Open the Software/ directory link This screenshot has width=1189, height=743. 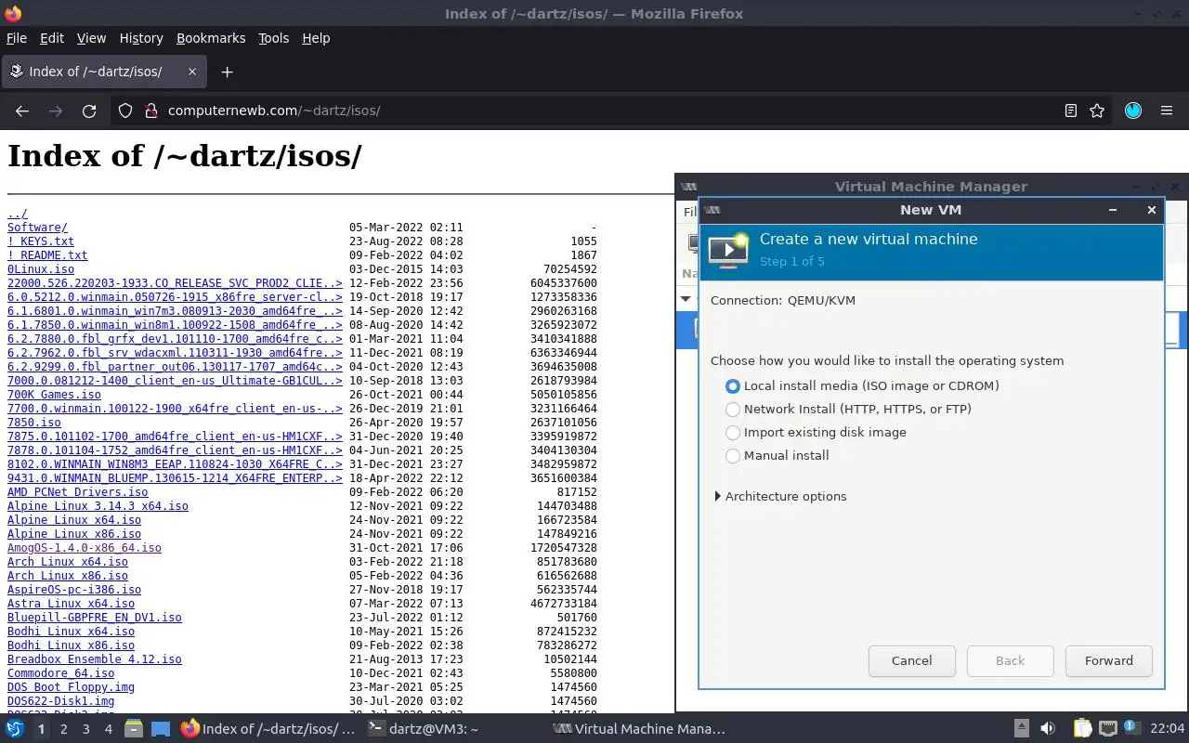coord(37,228)
